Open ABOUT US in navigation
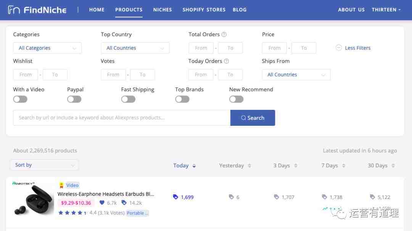This screenshot has width=412, height=231. (x=351, y=10)
